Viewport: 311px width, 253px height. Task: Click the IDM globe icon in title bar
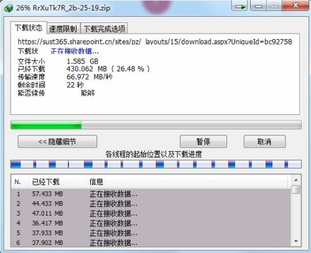point(9,8)
